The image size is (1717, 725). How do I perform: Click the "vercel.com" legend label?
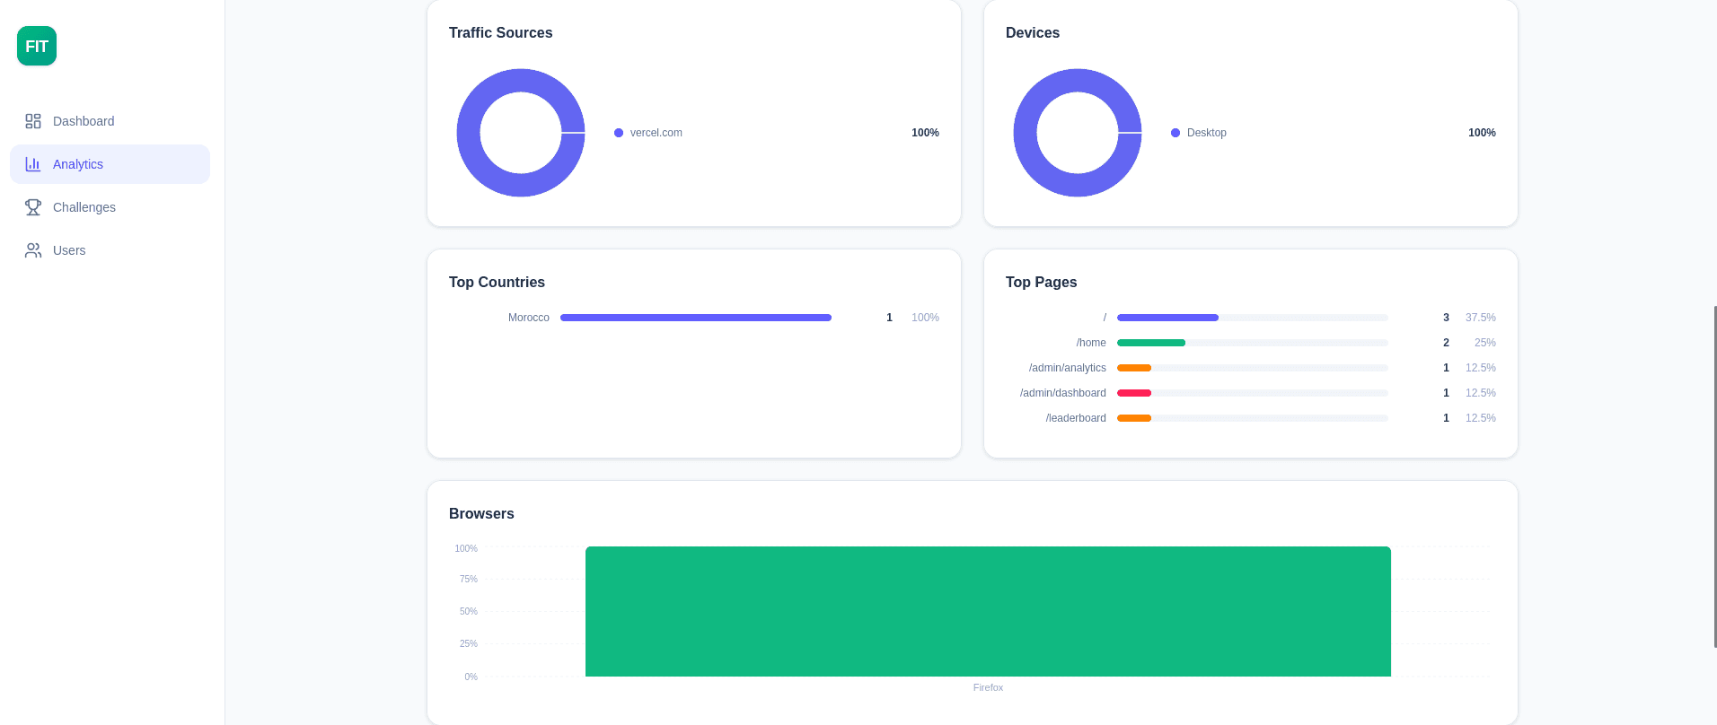(656, 133)
